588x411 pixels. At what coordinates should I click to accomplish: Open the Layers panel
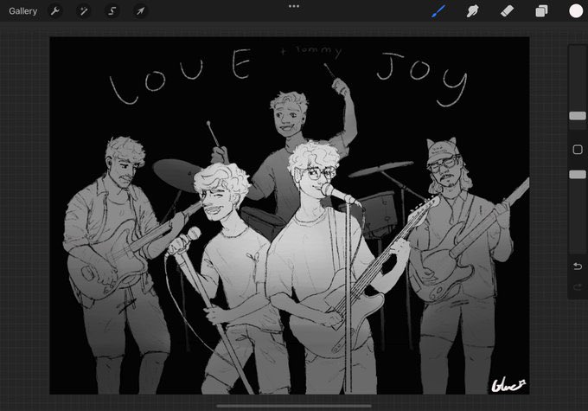click(x=541, y=11)
